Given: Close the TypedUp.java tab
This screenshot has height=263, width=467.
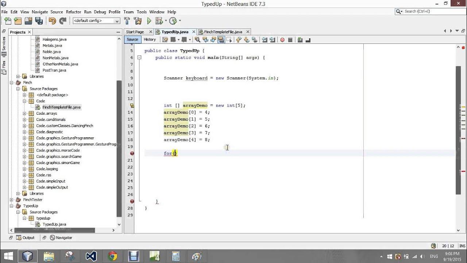Looking at the screenshot, I should click(x=194, y=32).
